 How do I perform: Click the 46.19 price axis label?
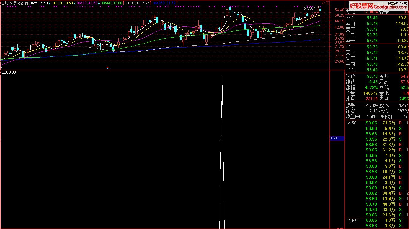pos(340,21)
